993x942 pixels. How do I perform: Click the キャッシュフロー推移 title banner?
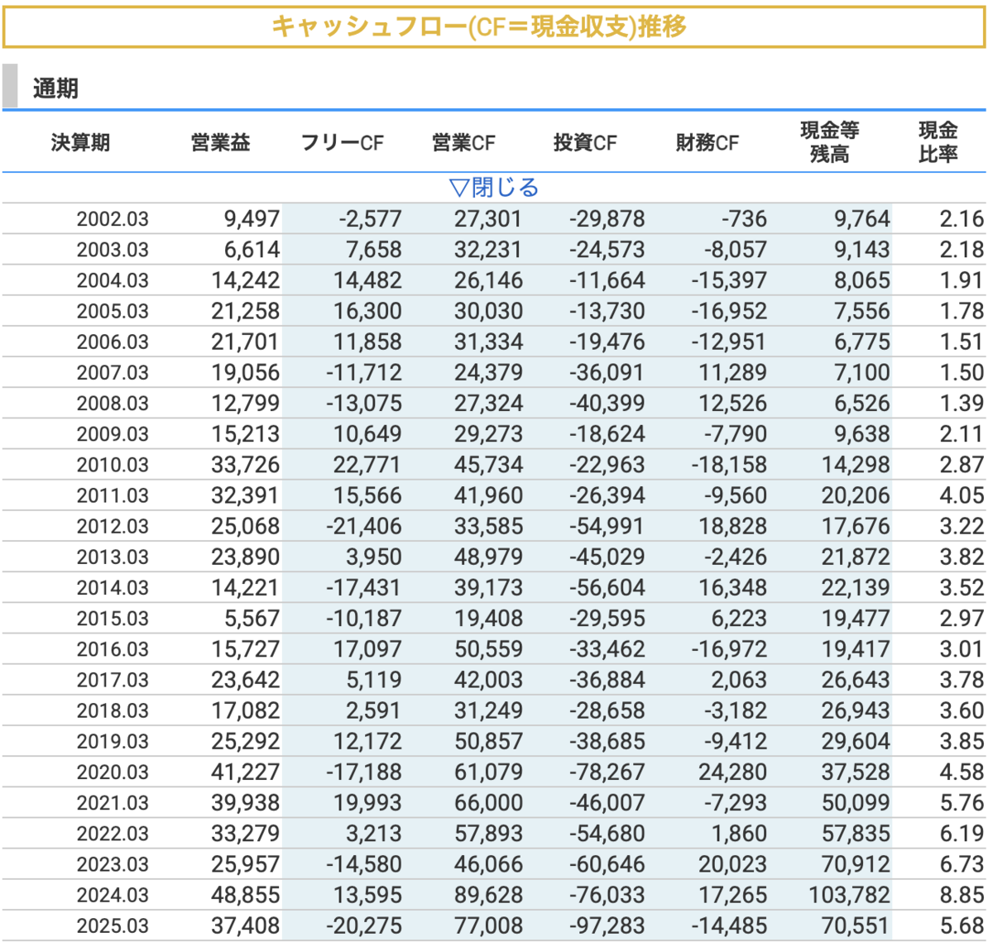pos(494,27)
